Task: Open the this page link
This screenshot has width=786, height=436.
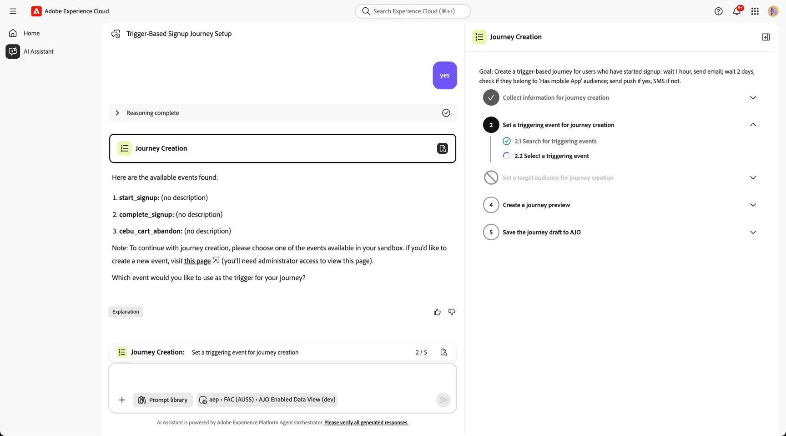Action: (197, 261)
